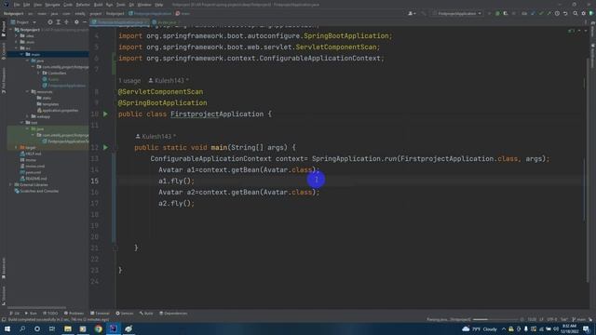The image size is (596, 335).
Task: Click the Git history clock icon
Action: point(557,13)
